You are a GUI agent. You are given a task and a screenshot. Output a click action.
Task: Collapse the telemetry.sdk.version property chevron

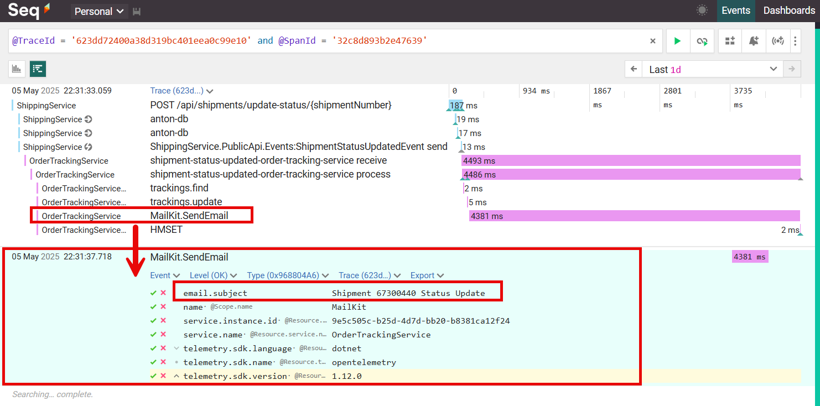[177, 376]
